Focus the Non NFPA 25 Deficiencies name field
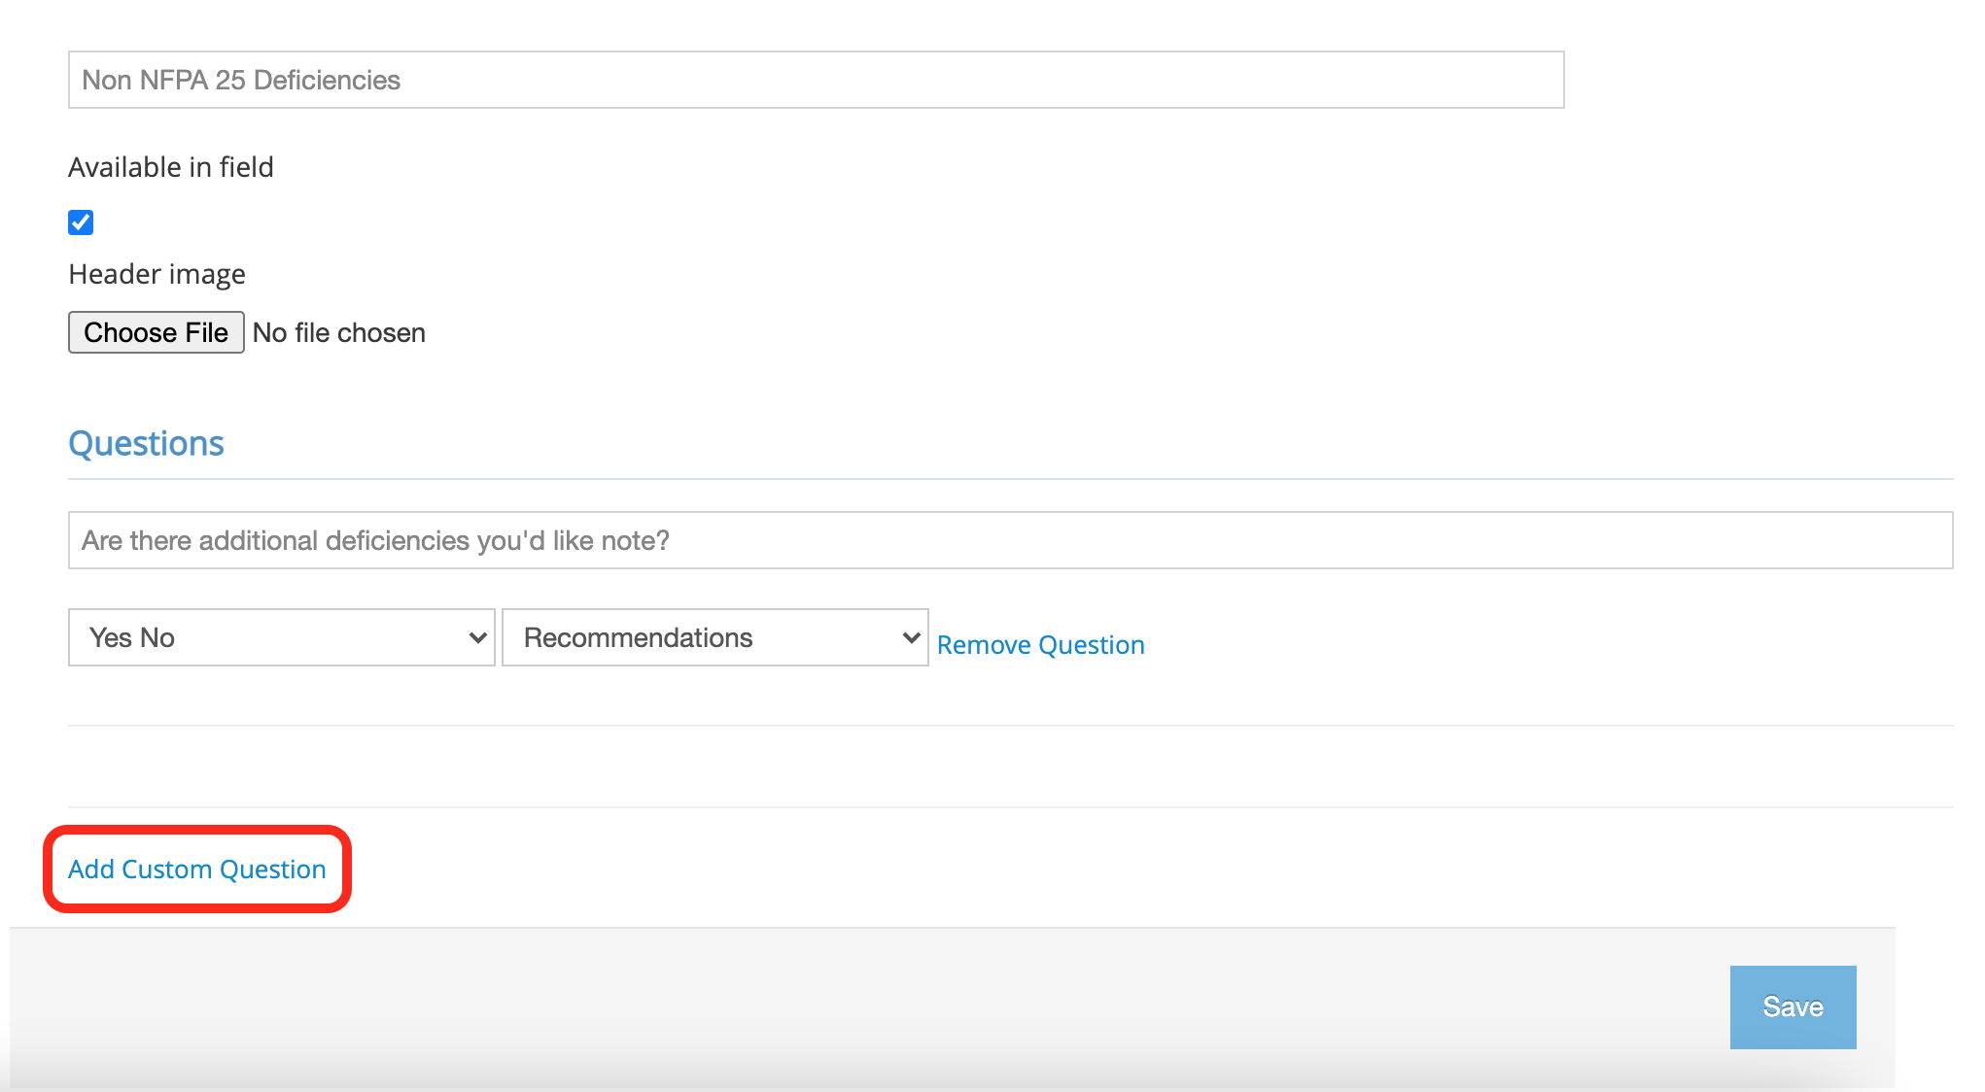The width and height of the screenshot is (1985, 1092). click(815, 80)
